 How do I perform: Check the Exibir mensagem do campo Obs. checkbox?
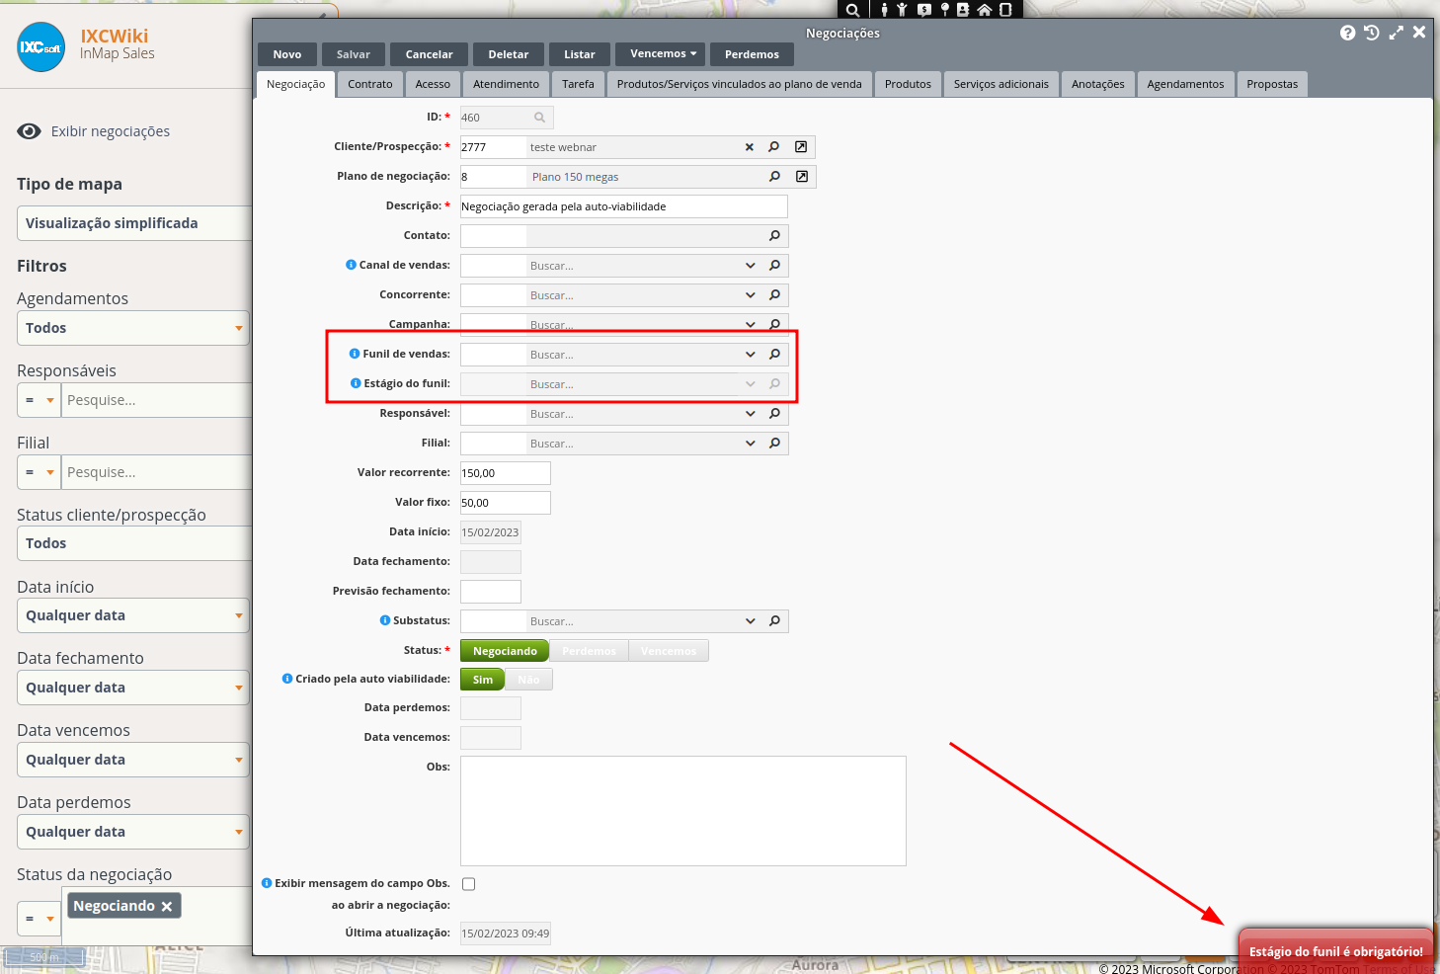[x=468, y=884]
